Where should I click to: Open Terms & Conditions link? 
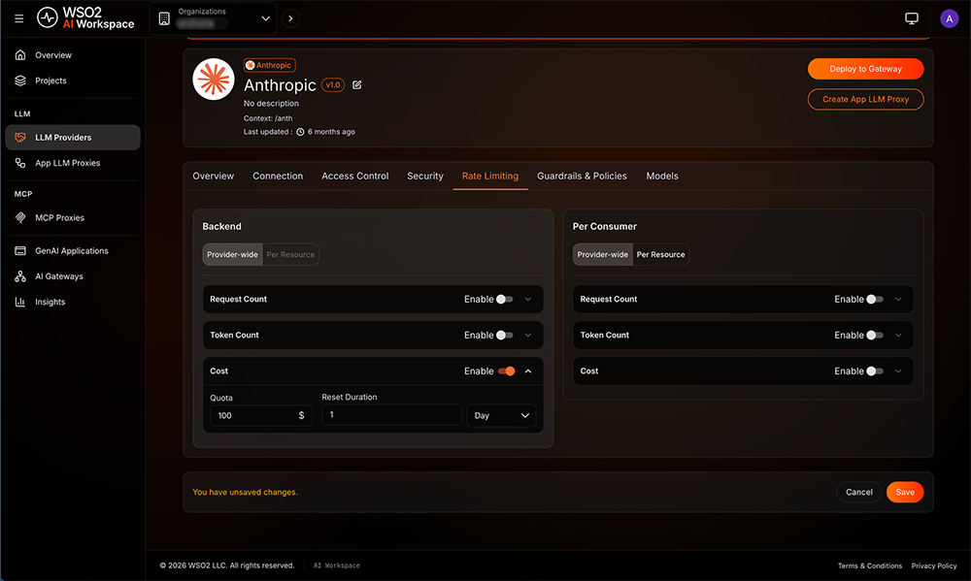(x=869, y=565)
